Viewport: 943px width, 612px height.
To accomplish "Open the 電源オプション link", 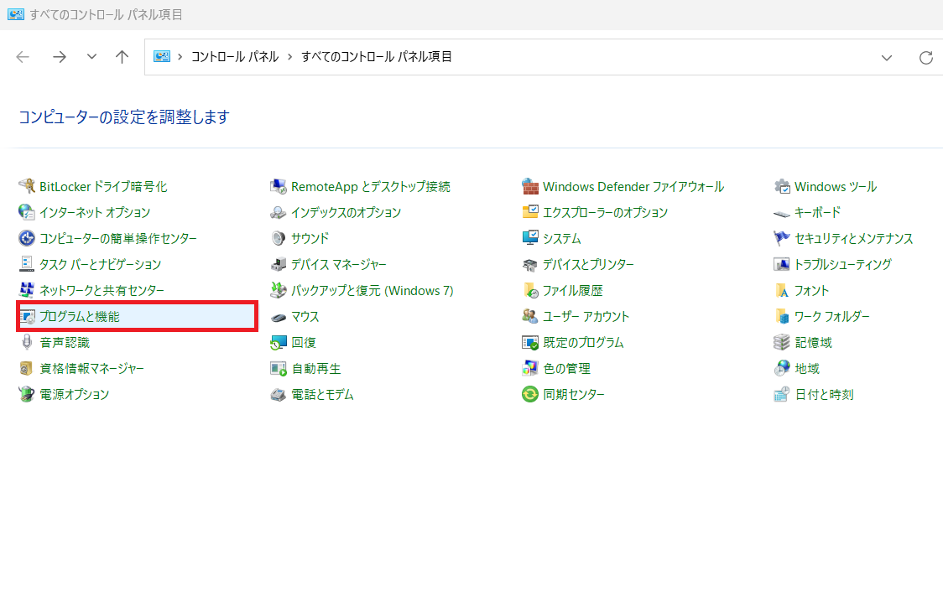I will click(75, 394).
